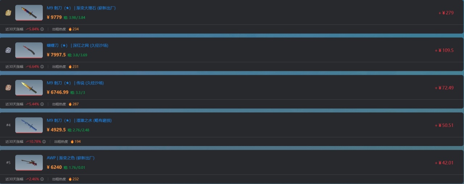Click the gold first-place rank medal icon
This screenshot has height=184, width=464.
(8, 13)
